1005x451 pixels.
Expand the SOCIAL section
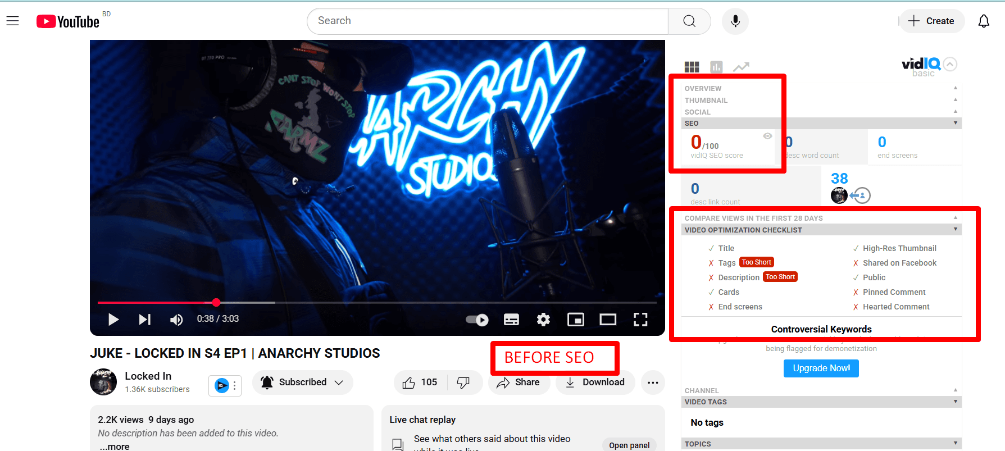(821, 112)
